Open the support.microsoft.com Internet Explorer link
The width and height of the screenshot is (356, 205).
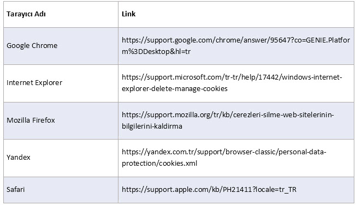click(232, 83)
